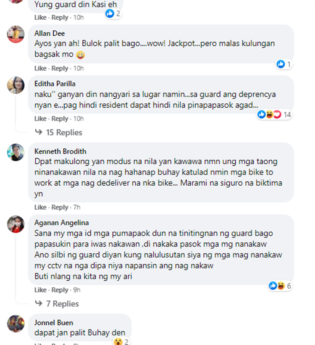Open Aganan Angelina's profile name link

(x=62, y=223)
